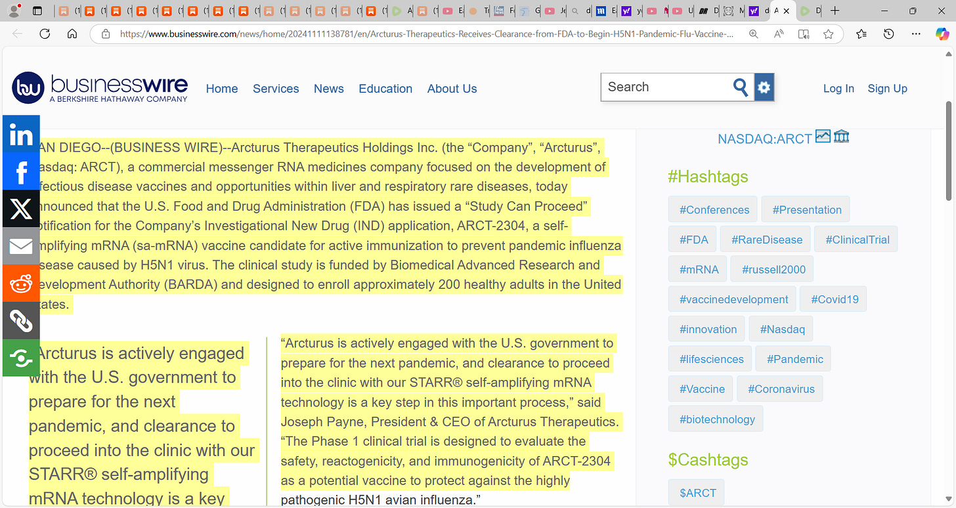Select the #vaccinedevelopment hashtag
The image size is (956, 508).
(733, 299)
